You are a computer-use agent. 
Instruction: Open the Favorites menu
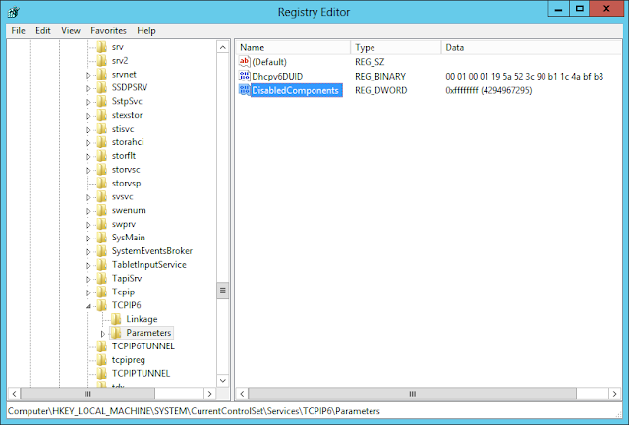[x=108, y=30]
